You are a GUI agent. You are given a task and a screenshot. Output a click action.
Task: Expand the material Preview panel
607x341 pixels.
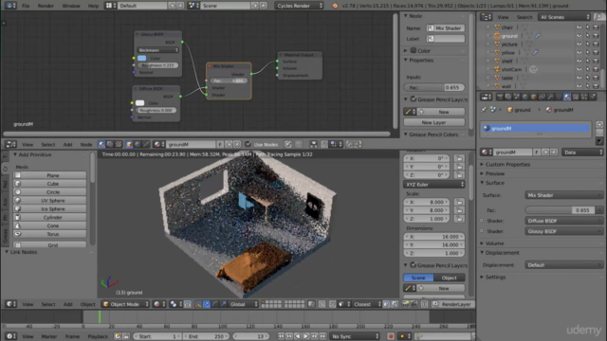[x=495, y=173]
